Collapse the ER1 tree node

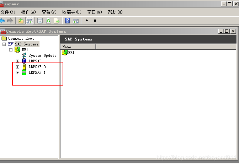(11, 50)
